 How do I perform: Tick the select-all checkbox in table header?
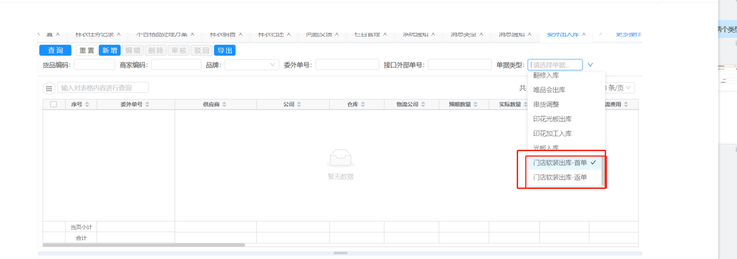coord(54,105)
